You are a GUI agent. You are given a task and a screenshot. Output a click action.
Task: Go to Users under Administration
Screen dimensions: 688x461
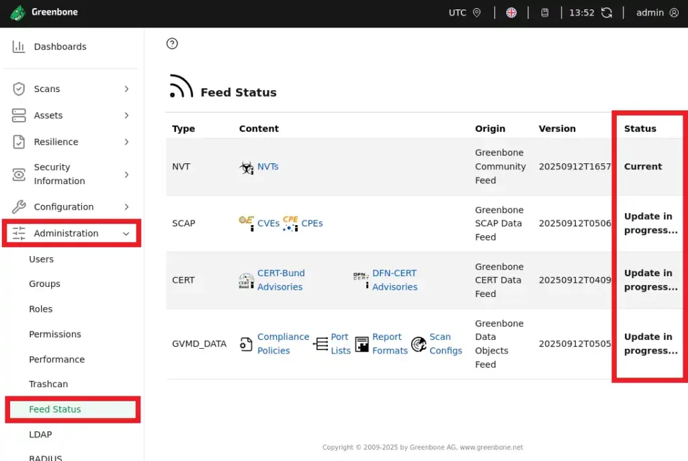pos(41,259)
